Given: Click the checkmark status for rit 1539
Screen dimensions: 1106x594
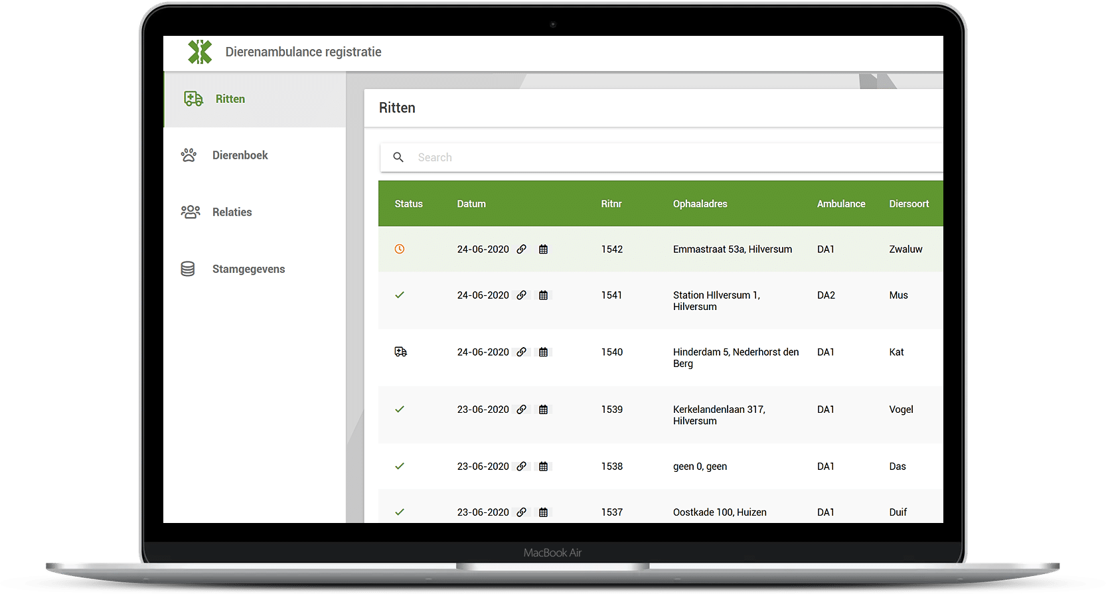Looking at the screenshot, I should (400, 409).
